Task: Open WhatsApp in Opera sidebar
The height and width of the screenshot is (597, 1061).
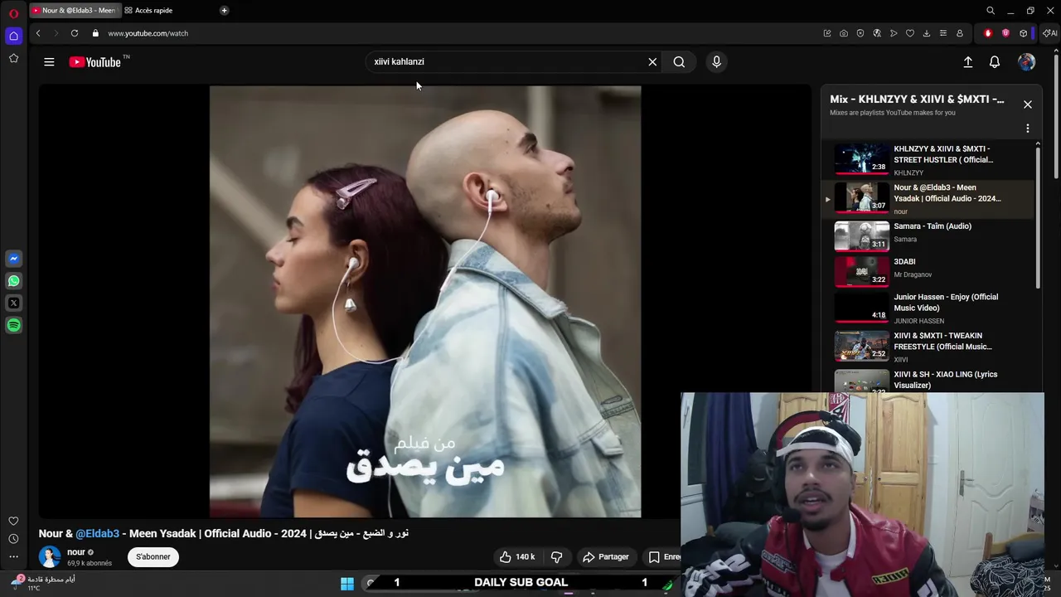Action: tap(13, 281)
